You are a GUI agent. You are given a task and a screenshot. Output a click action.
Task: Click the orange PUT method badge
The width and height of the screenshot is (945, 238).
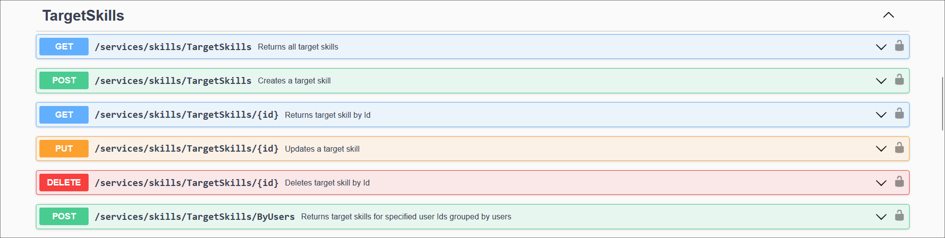tap(64, 149)
